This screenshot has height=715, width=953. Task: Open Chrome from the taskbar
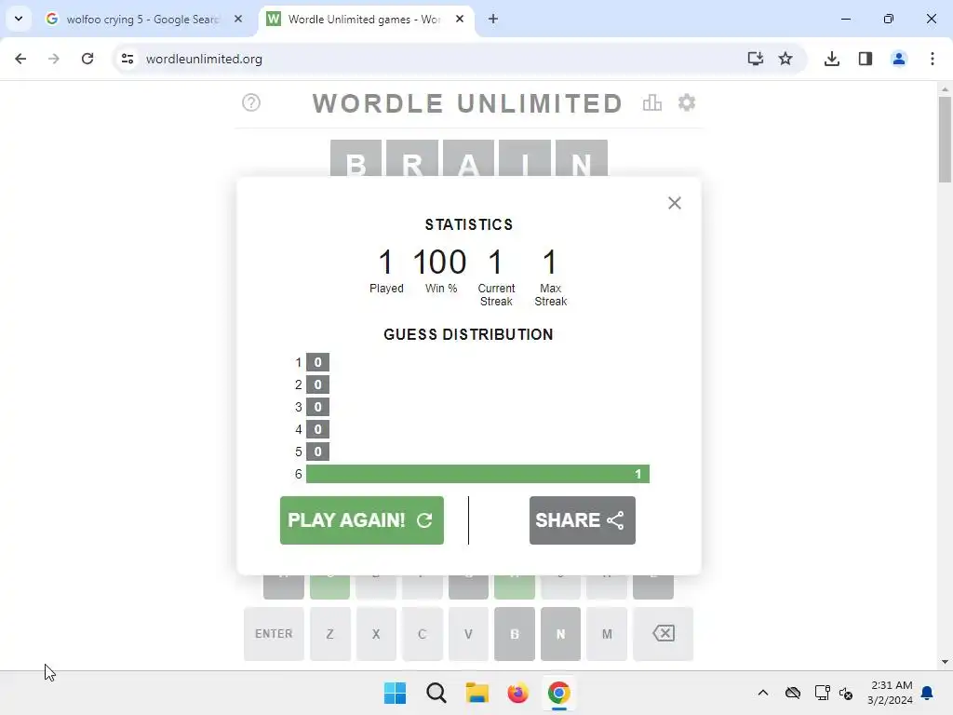[x=559, y=693]
